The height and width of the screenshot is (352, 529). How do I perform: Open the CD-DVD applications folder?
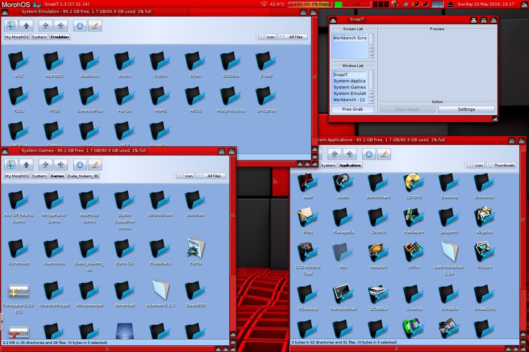(x=414, y=183)
